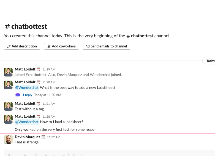Toggle italic formatting in composer
This screenshot has height=156, width=215.
(x=17, y=155)
